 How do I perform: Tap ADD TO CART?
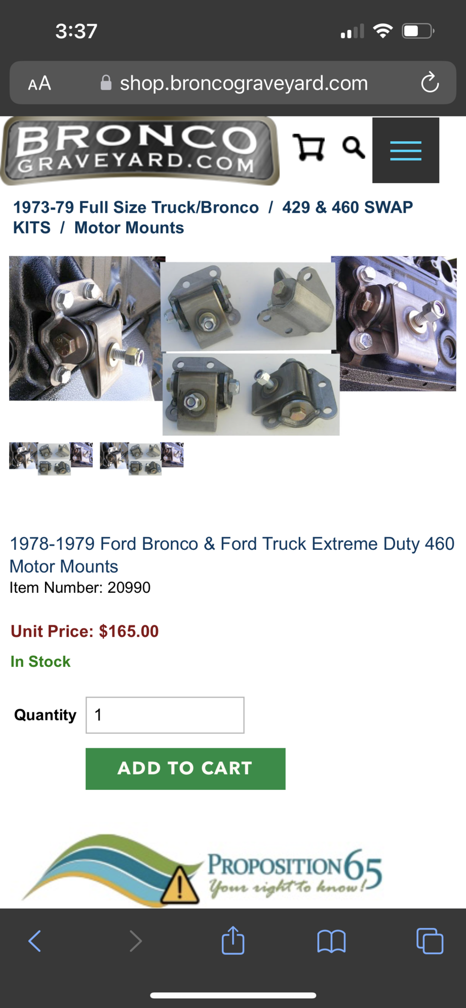185,768
